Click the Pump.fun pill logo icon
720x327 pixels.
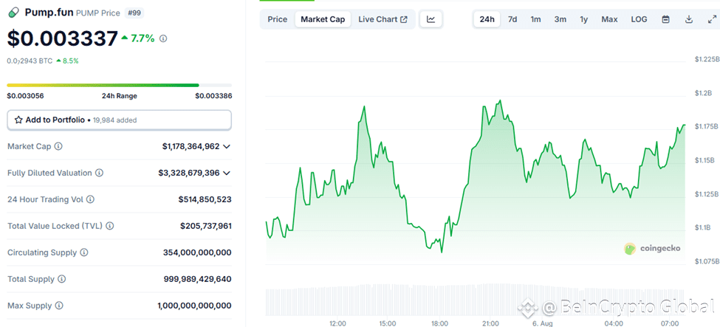point(14,13)
